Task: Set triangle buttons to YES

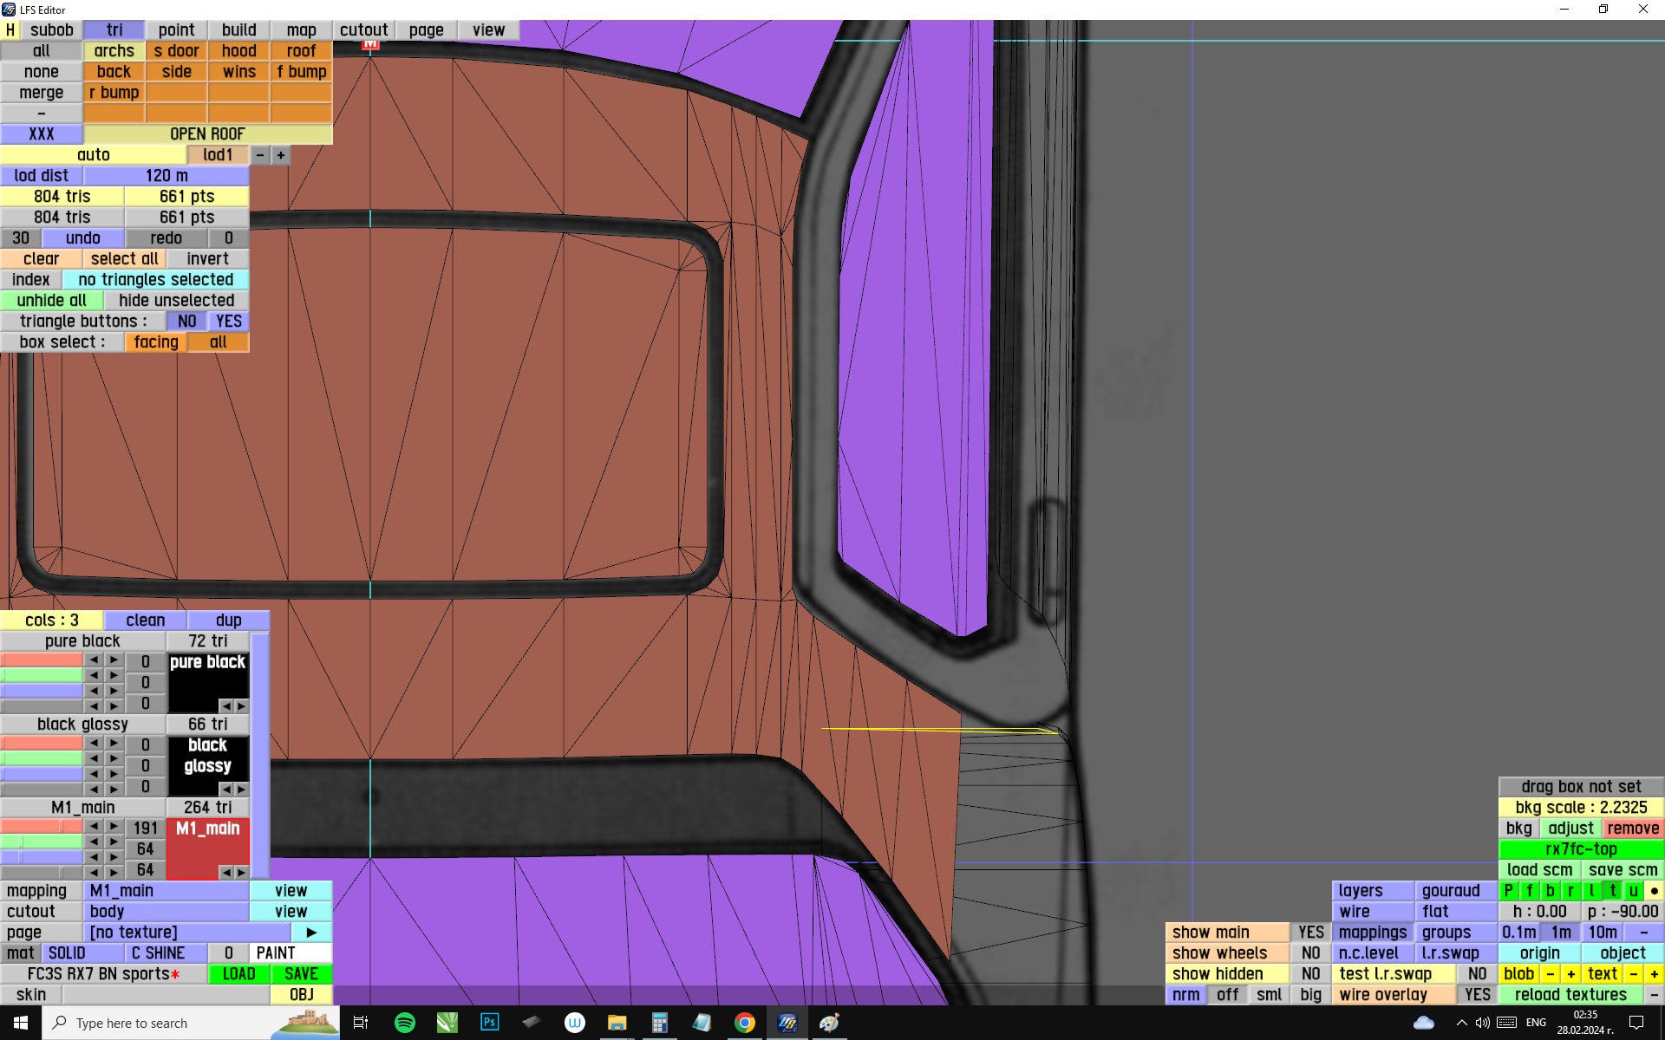Action: coord(229,322)
